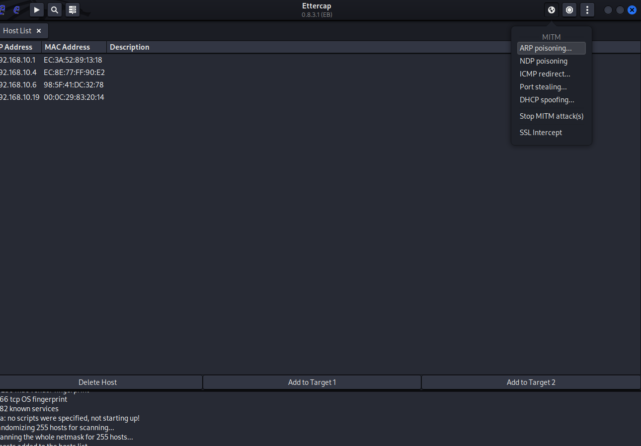Image resolution: width=641 pixels, height=446 pixels.
Task: Click the log line '82 known services'
Action: [29, 409]
